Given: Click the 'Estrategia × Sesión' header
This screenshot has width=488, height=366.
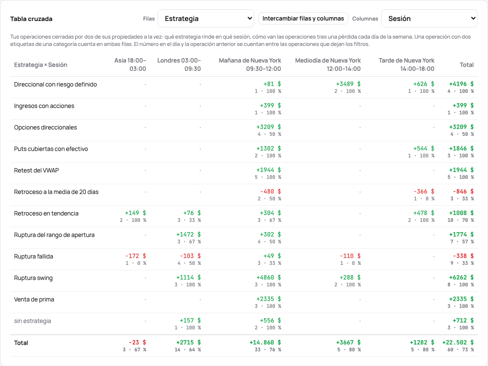Looking at the screenshot, I should click(x=41, y=65).
